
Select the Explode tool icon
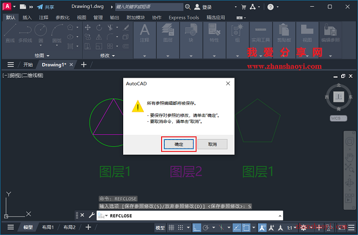pyautogui.click(x=126, y=37)
